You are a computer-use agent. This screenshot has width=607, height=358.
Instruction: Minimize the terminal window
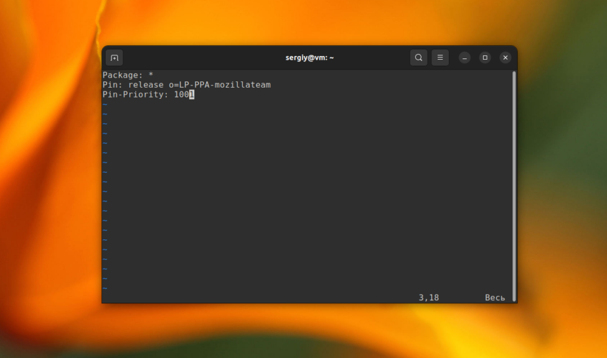(x=464, y=58)
